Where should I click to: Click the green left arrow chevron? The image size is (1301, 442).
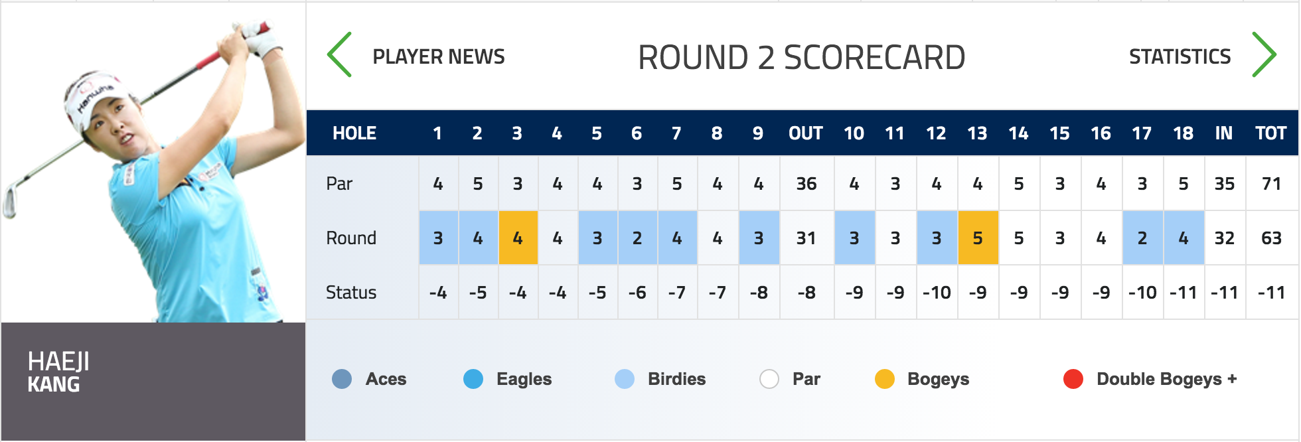coord(339,55)
